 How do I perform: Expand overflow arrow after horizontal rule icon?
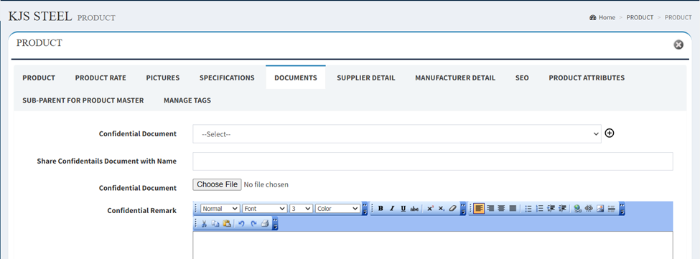(622, 208)
